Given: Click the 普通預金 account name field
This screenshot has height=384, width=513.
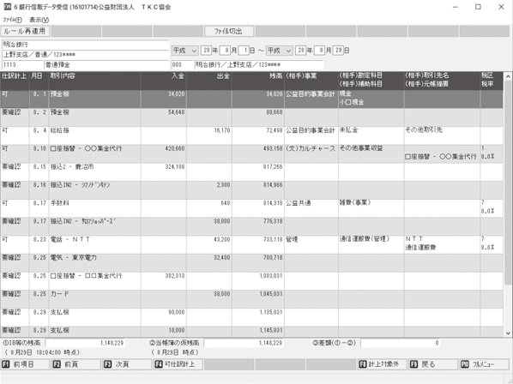Looking at the screenshot, I should pos(106,64).
